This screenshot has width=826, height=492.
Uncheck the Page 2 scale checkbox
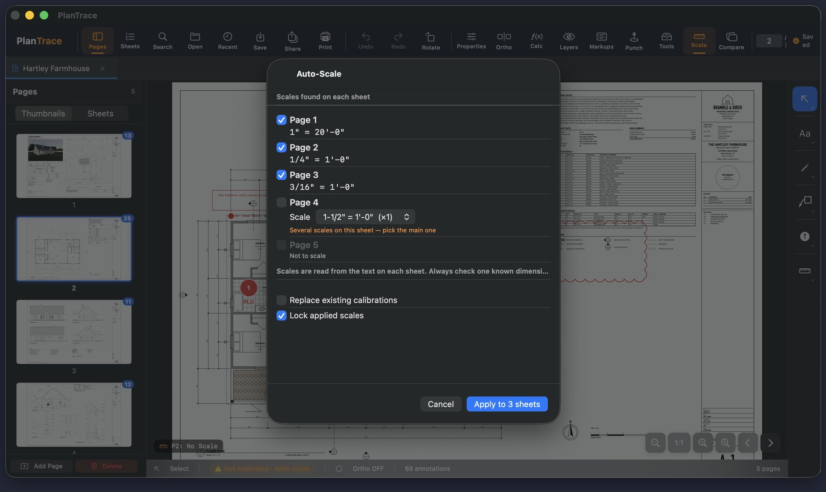coord(281,147)
